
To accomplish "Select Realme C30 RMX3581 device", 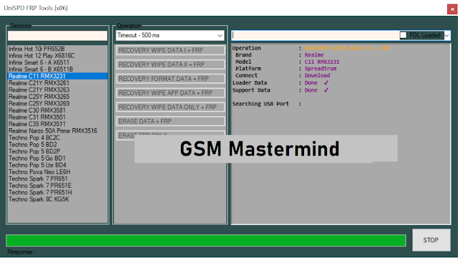I will (57, 110).
